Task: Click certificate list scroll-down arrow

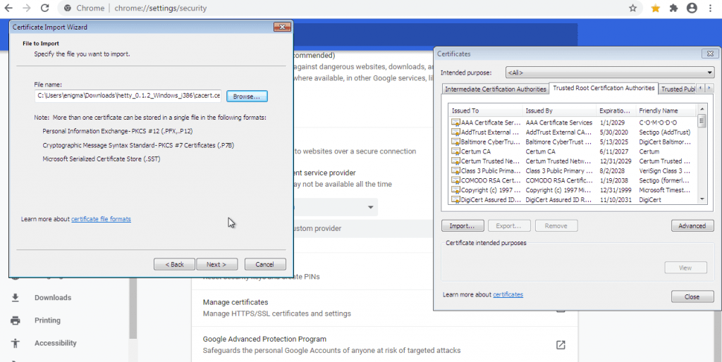Action: point(702,199)
